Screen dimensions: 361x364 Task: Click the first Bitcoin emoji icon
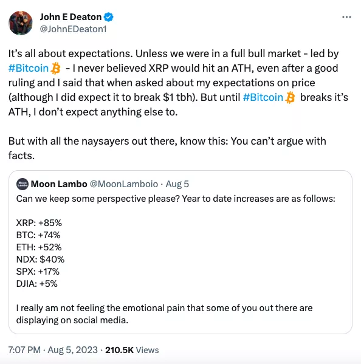pos(56,69)
